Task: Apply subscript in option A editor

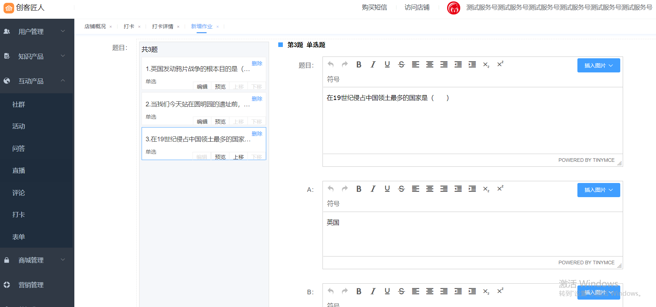Action: tap(486, 189)
